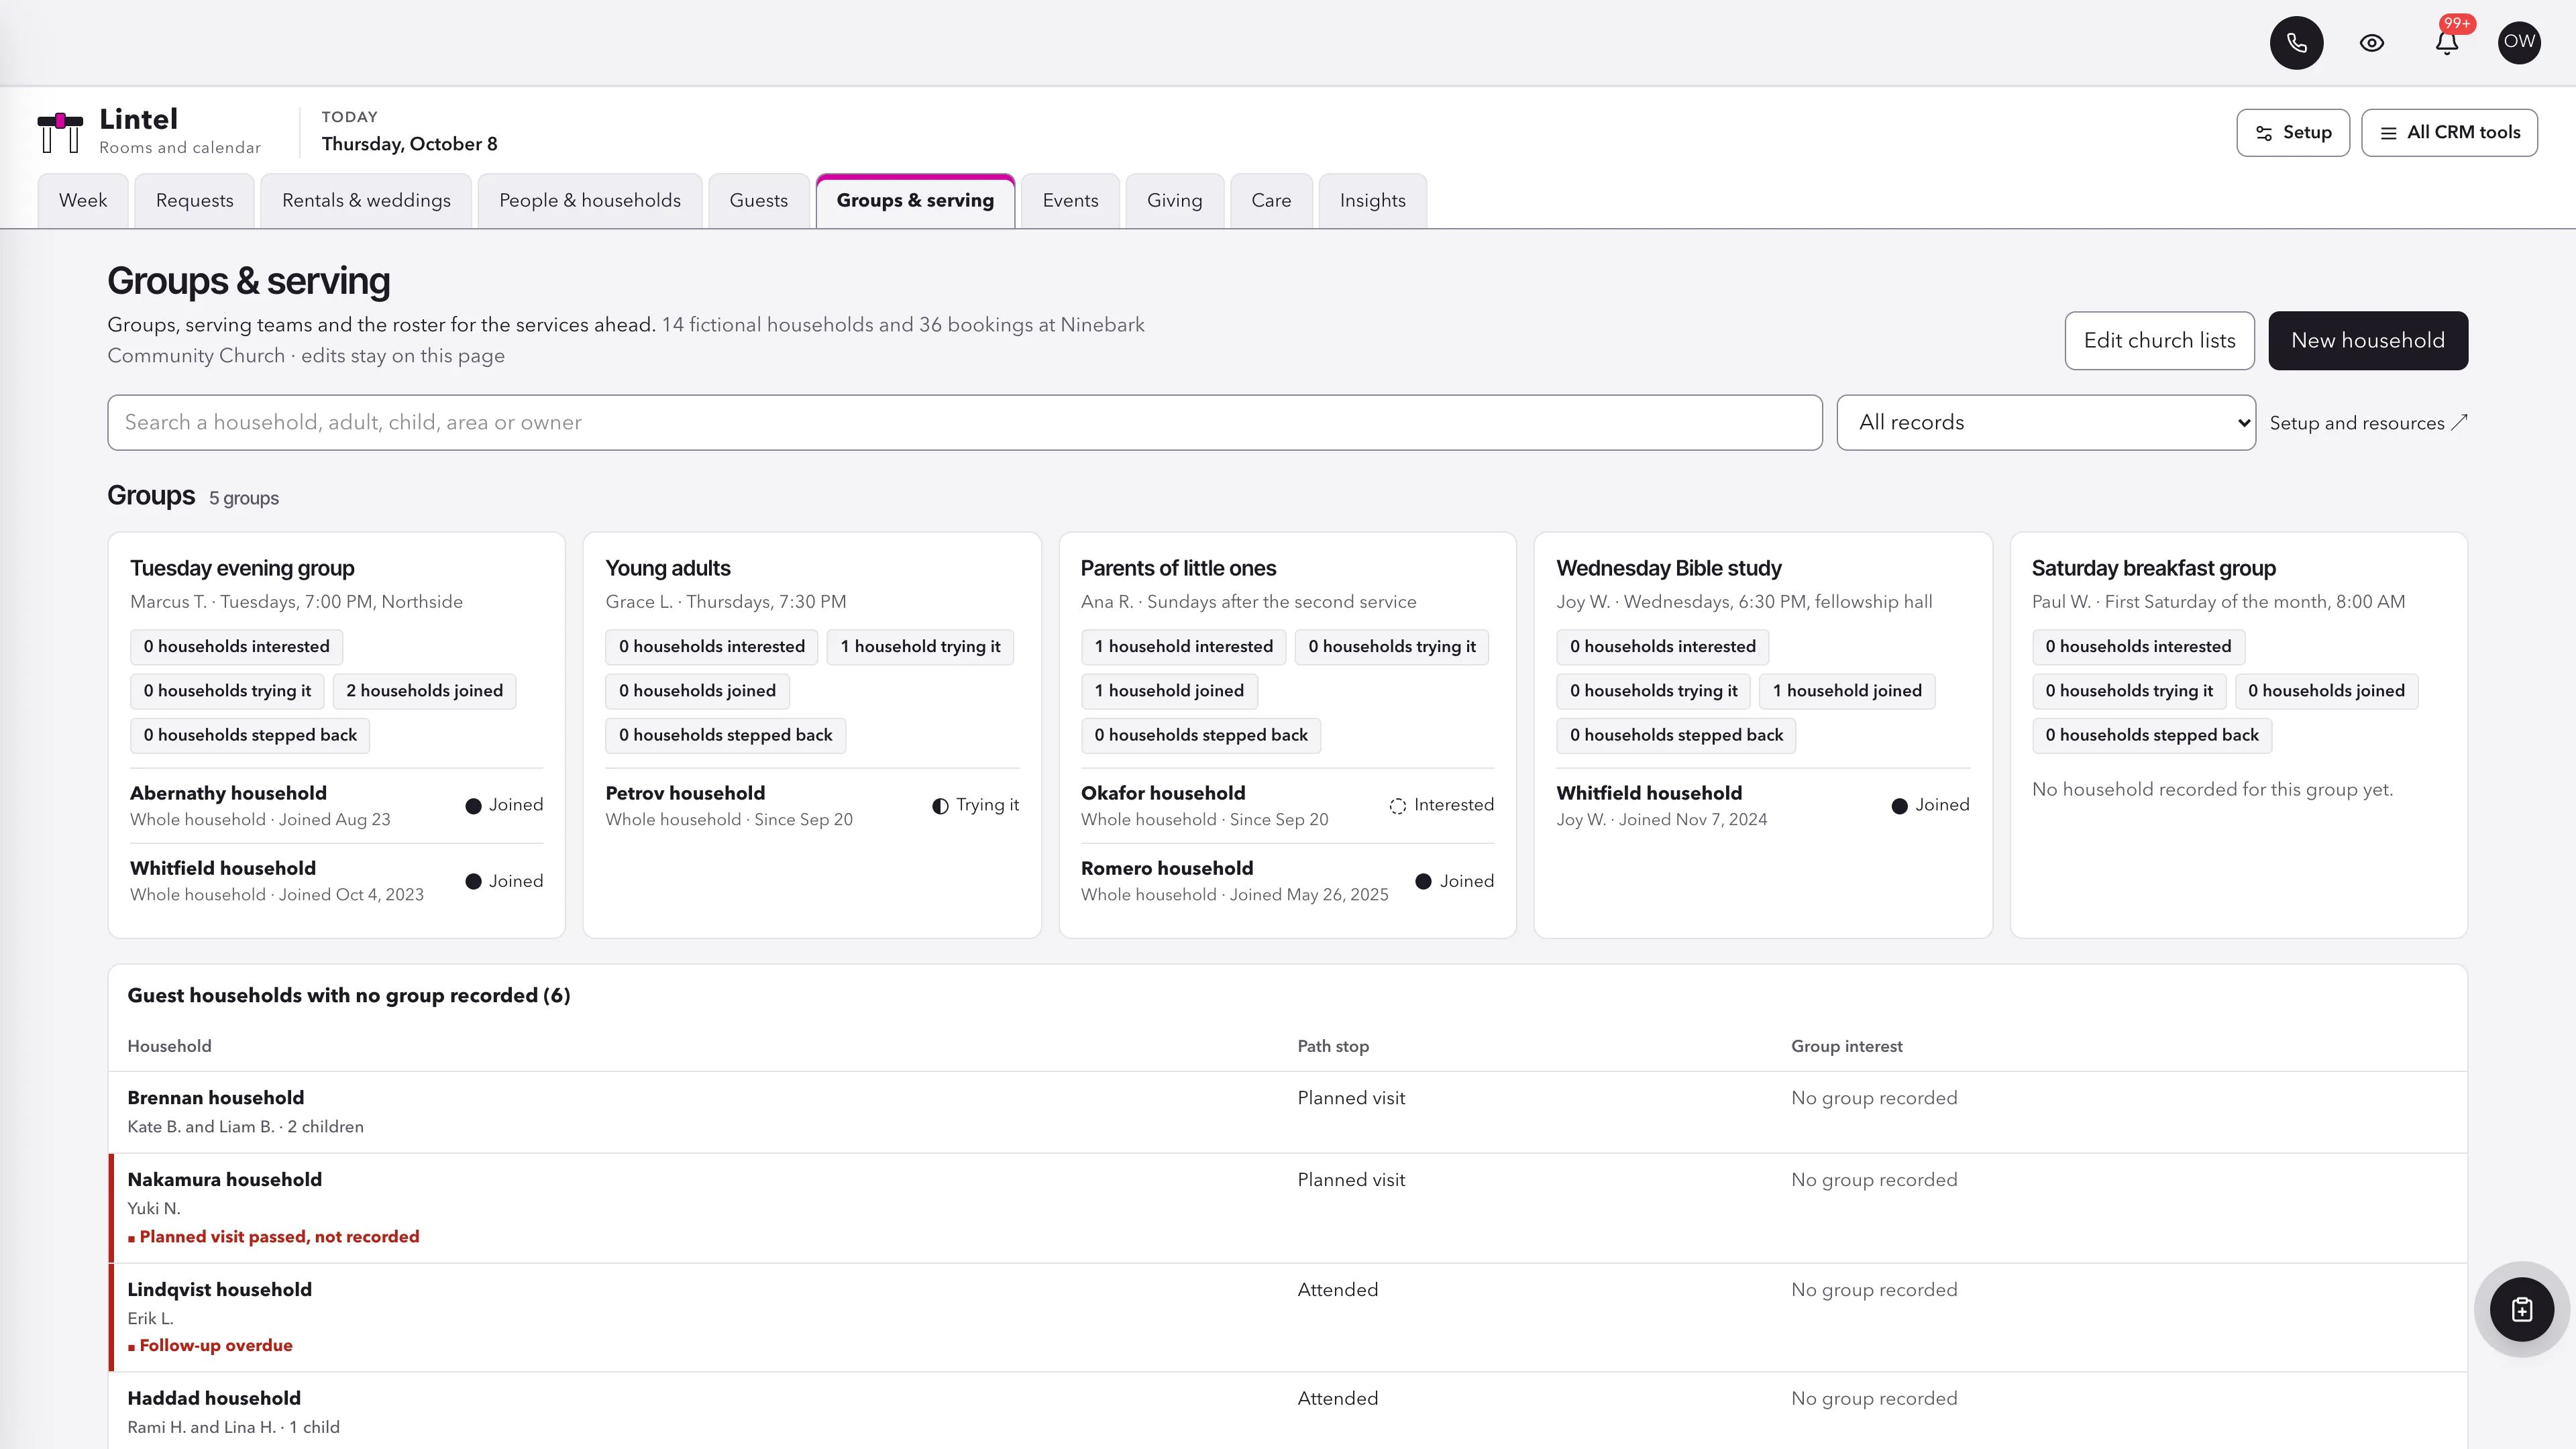Click the Young adults group title

[x=668, y=568]
